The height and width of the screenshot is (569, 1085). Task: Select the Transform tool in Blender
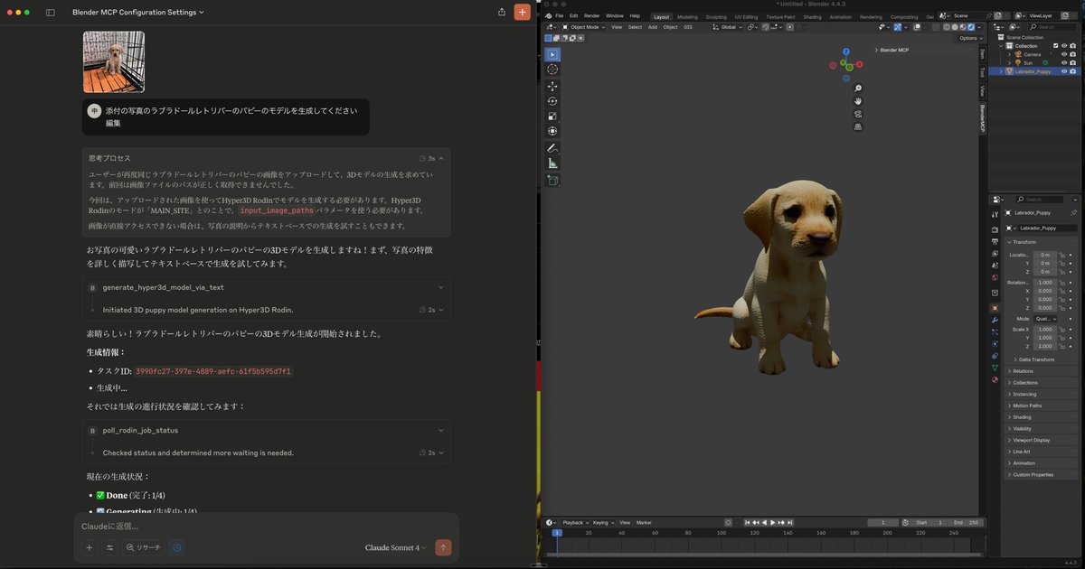point(552,131)
